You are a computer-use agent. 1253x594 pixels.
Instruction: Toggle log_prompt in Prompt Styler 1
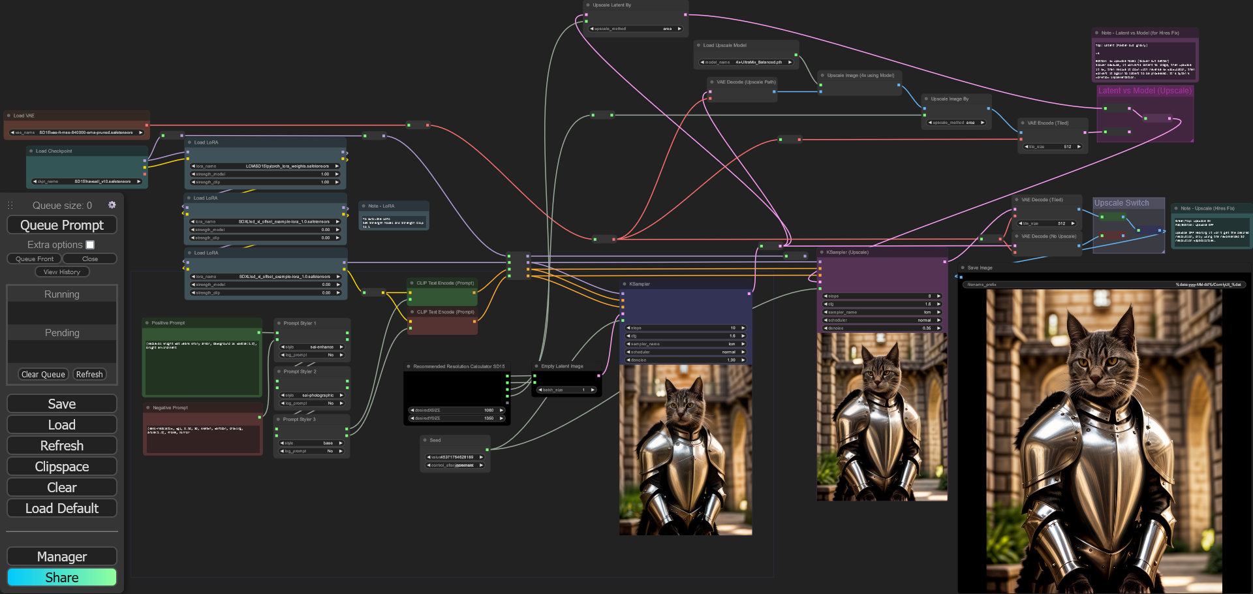coord(313,355)
